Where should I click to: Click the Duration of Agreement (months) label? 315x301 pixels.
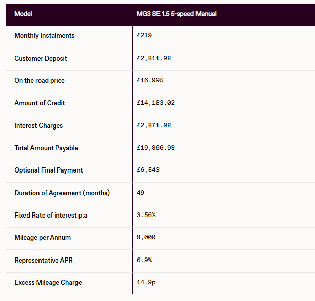click(62, 193)
